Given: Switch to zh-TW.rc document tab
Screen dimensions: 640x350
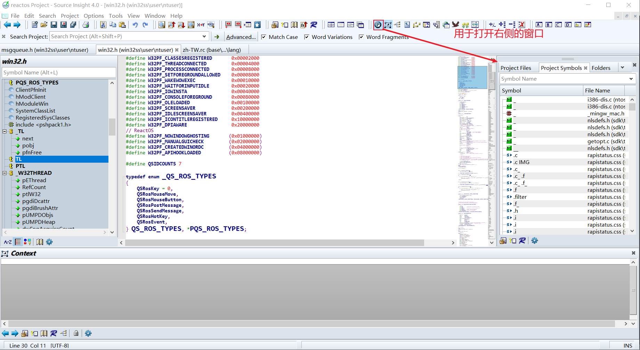Looking at the screenshot, I should coord(212,50).
